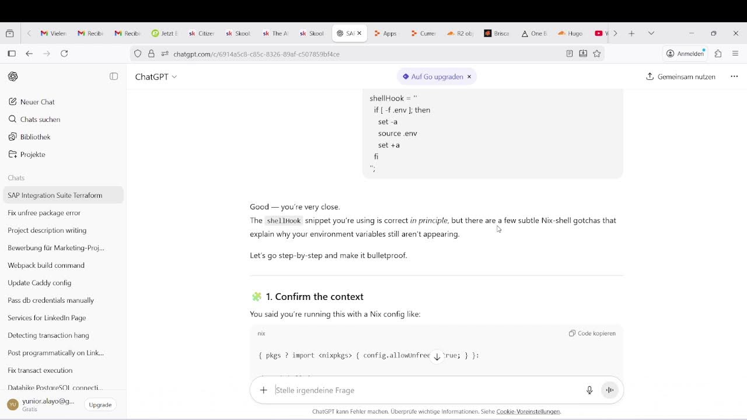Switch to the R2 obj tab
This screenshot has width=747, height=420.
460,33
